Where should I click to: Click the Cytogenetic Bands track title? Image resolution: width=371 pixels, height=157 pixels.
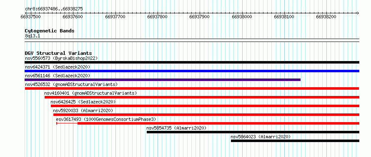(50, 31)
